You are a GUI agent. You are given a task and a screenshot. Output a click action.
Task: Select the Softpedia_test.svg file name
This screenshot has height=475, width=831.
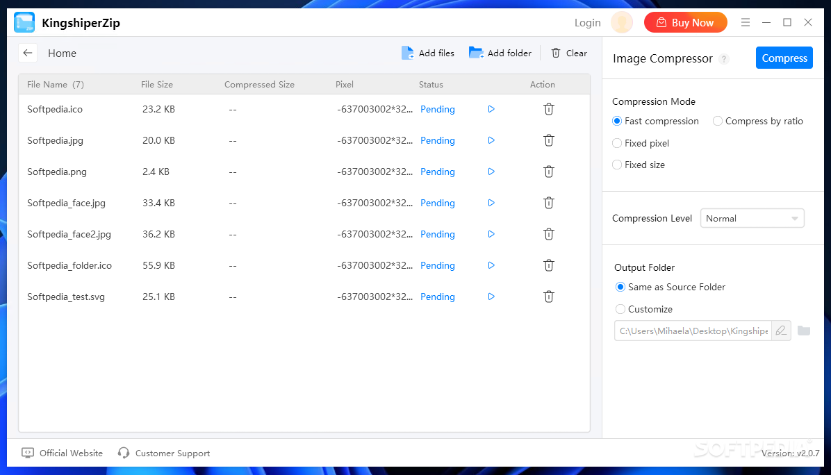(x=66, y=297)
